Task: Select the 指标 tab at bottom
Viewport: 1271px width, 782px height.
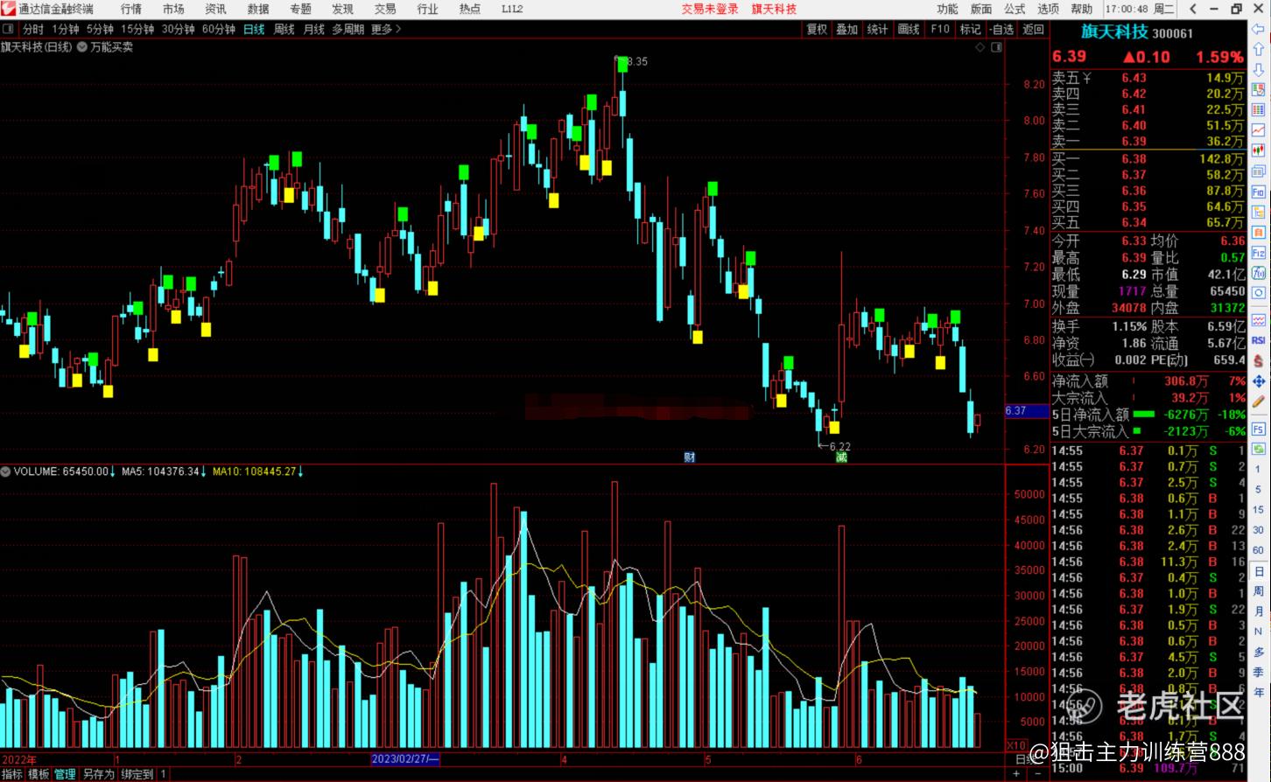Action: (12, 774)
